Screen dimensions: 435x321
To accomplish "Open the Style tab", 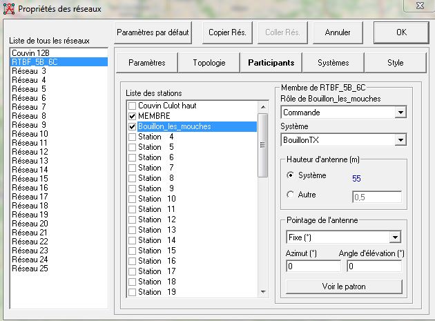I will [x=396, y=63].
